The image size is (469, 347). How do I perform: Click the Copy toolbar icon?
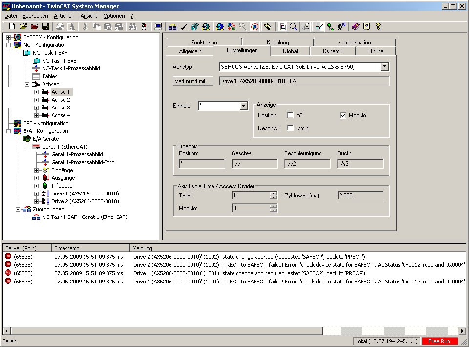[96, 26]
